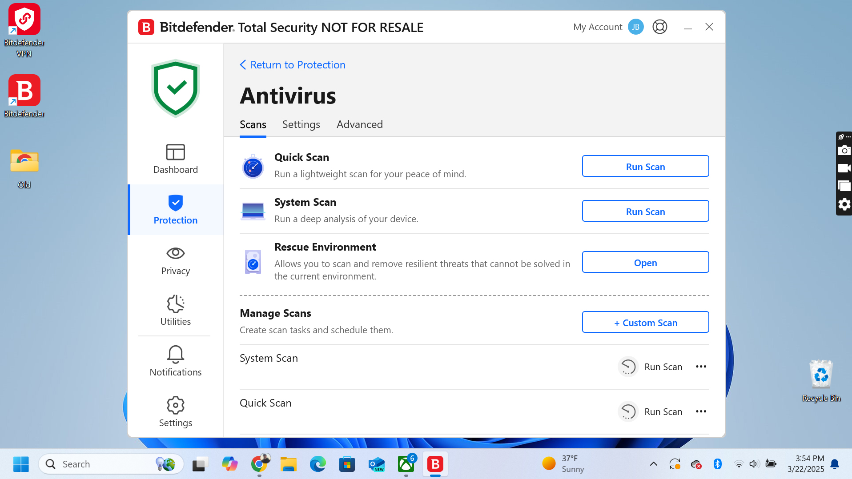Select the Privacy eye icon
Screen dimensions: 852x479
175,253
